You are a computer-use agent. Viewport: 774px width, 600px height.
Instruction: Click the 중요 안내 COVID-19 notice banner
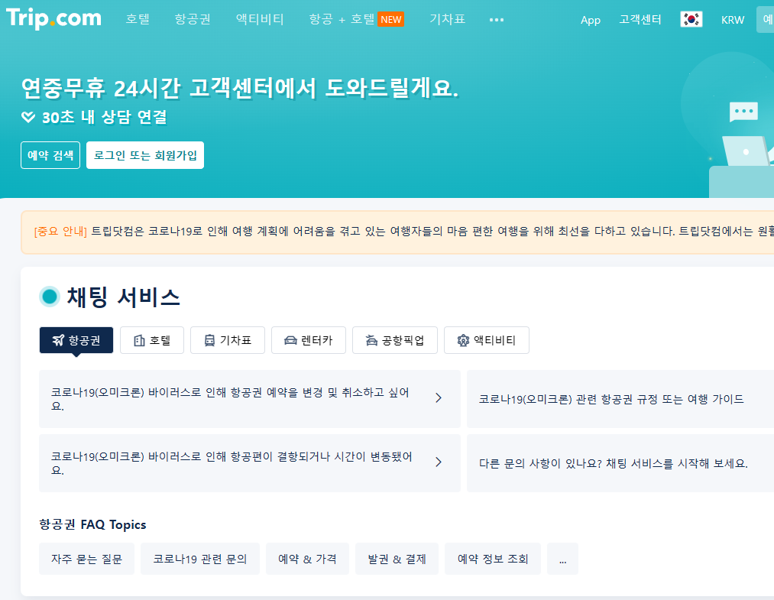[x=397, y=232]
